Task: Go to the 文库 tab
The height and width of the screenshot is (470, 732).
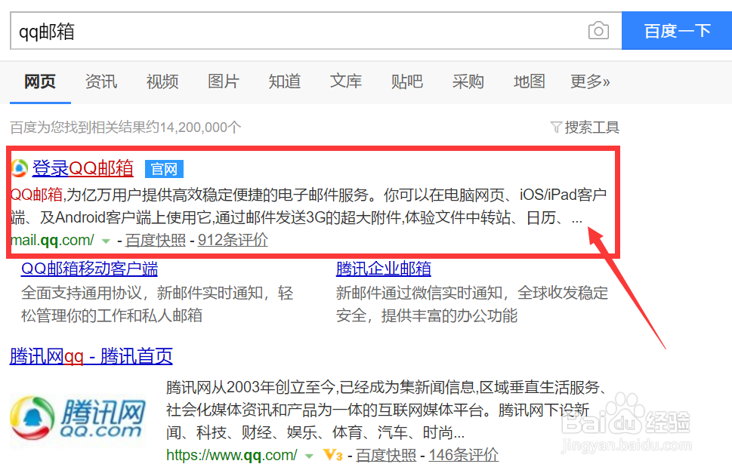Action: (346, 81)
